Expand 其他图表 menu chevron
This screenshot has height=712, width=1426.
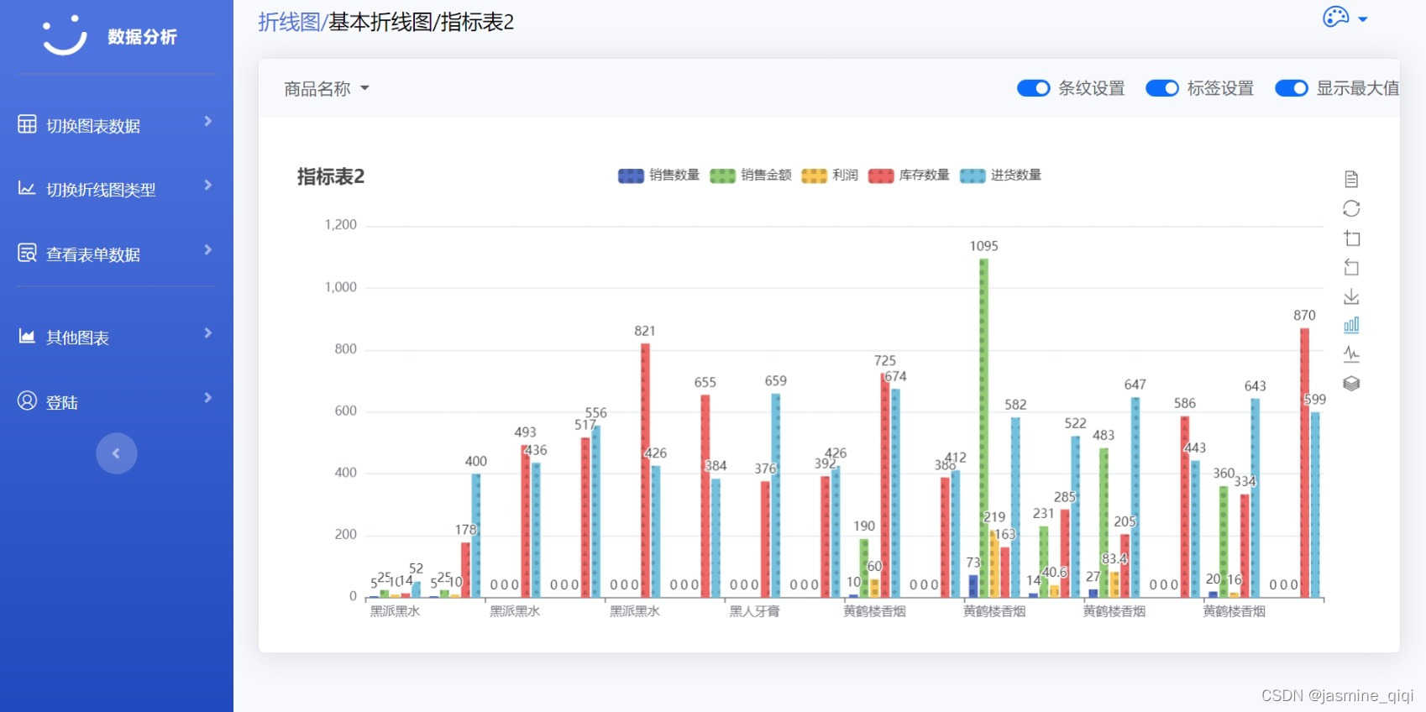pyautogui.click(x=208, y=332)
